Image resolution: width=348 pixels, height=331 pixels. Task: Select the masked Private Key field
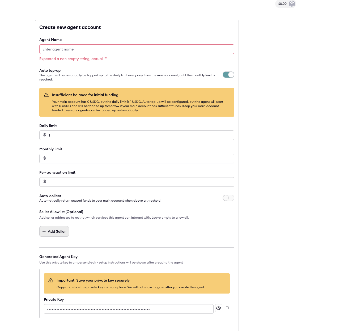coord(128,309)
